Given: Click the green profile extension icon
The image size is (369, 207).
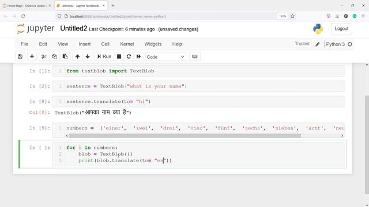Looking at the screenshot, I should coord(355,16).
